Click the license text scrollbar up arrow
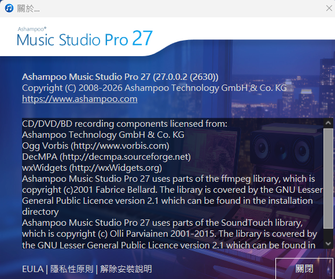 click(x=328, y=123)
